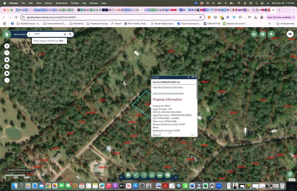The image size is (297, 191).
Task: Run search with magnifier icon
Action: pos(70,34)
